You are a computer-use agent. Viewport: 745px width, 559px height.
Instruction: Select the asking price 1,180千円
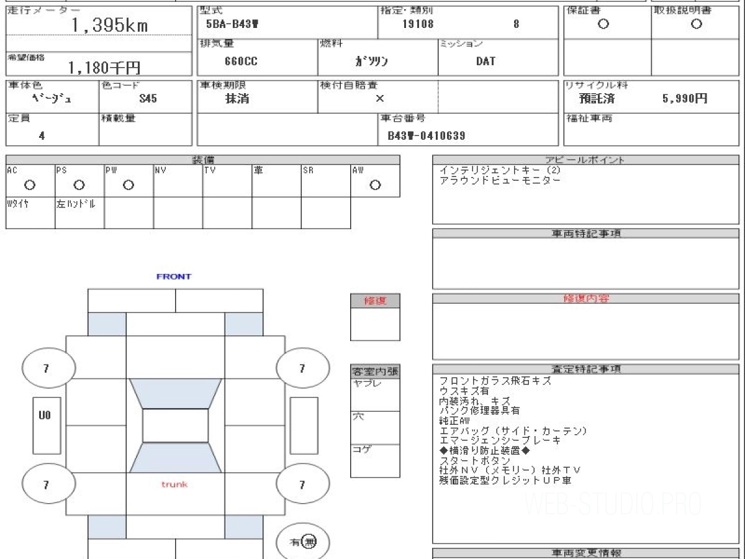click(x=104, y=68)
